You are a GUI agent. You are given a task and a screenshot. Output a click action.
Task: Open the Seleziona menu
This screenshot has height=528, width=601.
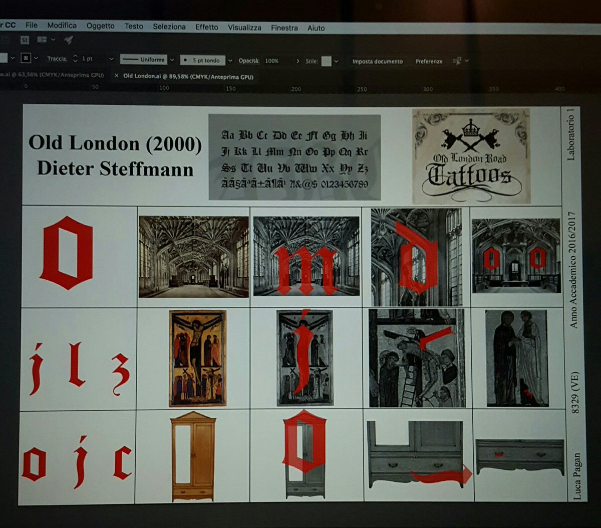[169, 27]
